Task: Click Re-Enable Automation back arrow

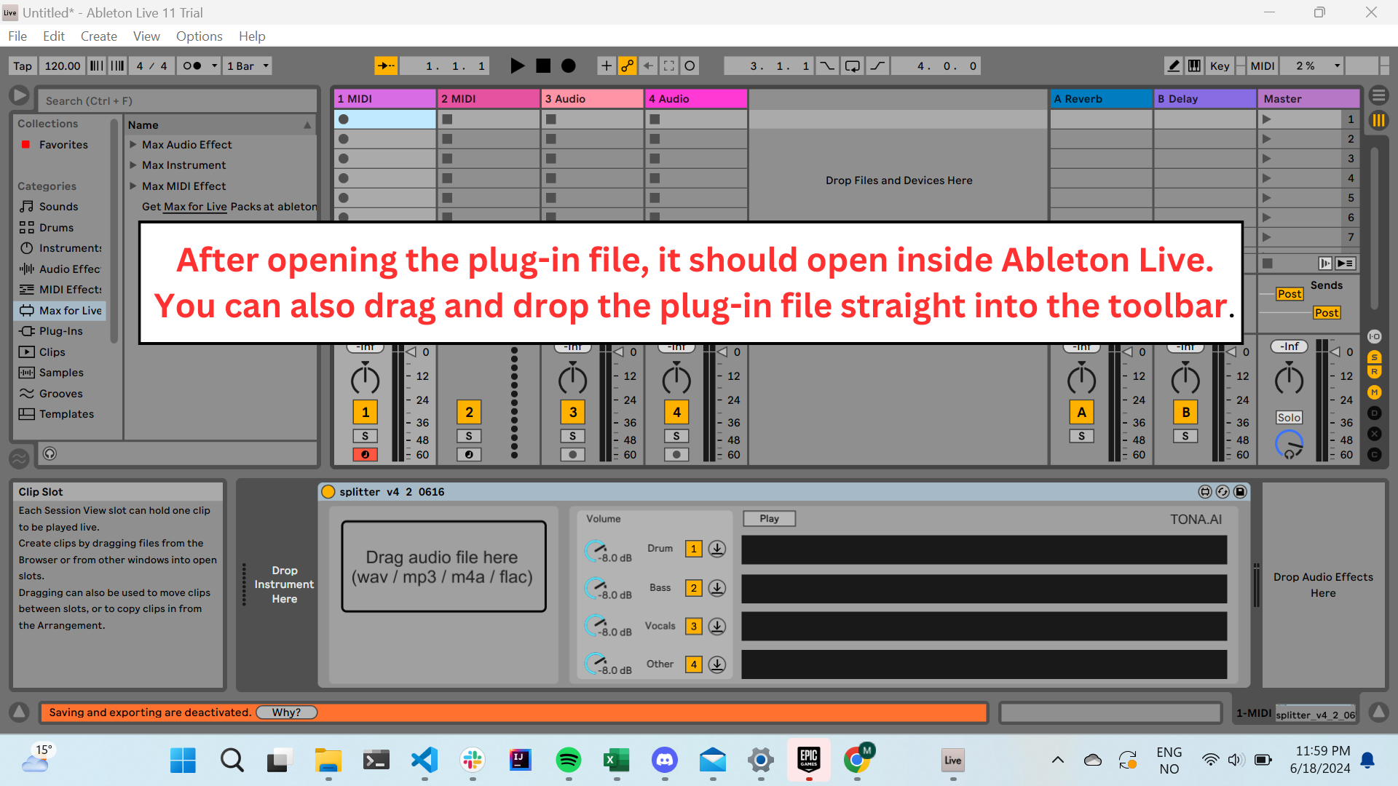Action: coord(648,65)
